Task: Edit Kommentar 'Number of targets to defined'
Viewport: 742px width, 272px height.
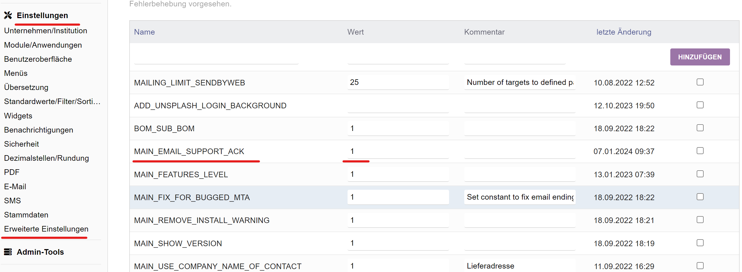Action: point(520,83)
